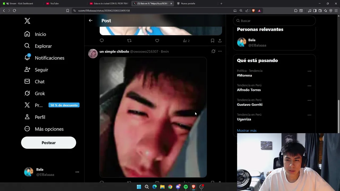Open the #Morena trend
This screenshot has width=340, height=191.
click(244, 75)
